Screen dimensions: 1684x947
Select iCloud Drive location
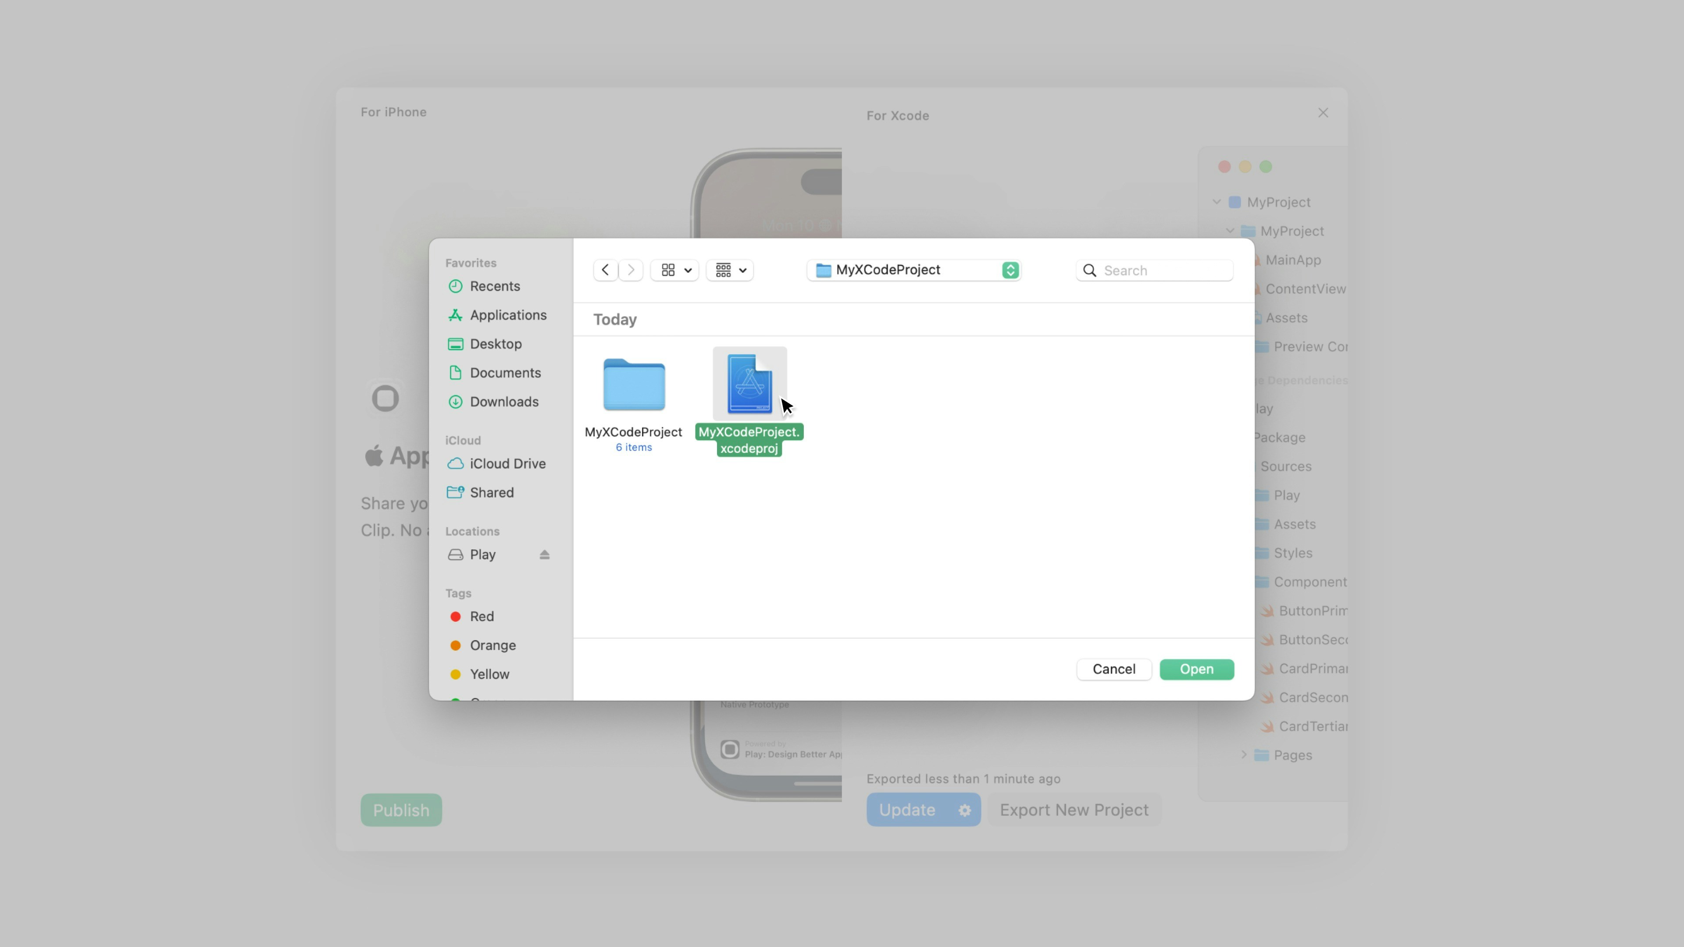tap(507, 463)
